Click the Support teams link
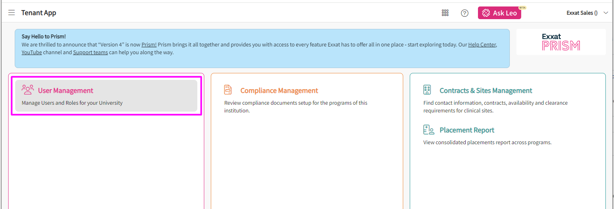Screen dimensions: 614x209 (90, 52)
